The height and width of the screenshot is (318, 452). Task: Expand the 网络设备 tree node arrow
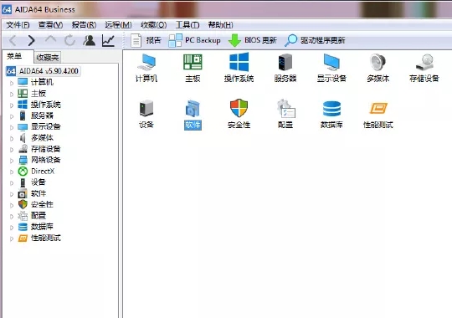tap(12, 161)
